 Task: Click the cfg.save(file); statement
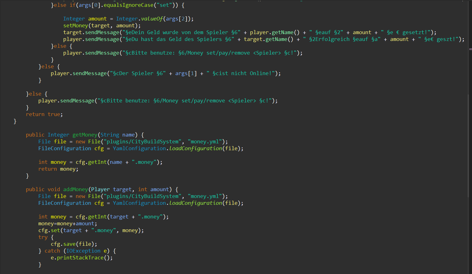tap(74, 244)
